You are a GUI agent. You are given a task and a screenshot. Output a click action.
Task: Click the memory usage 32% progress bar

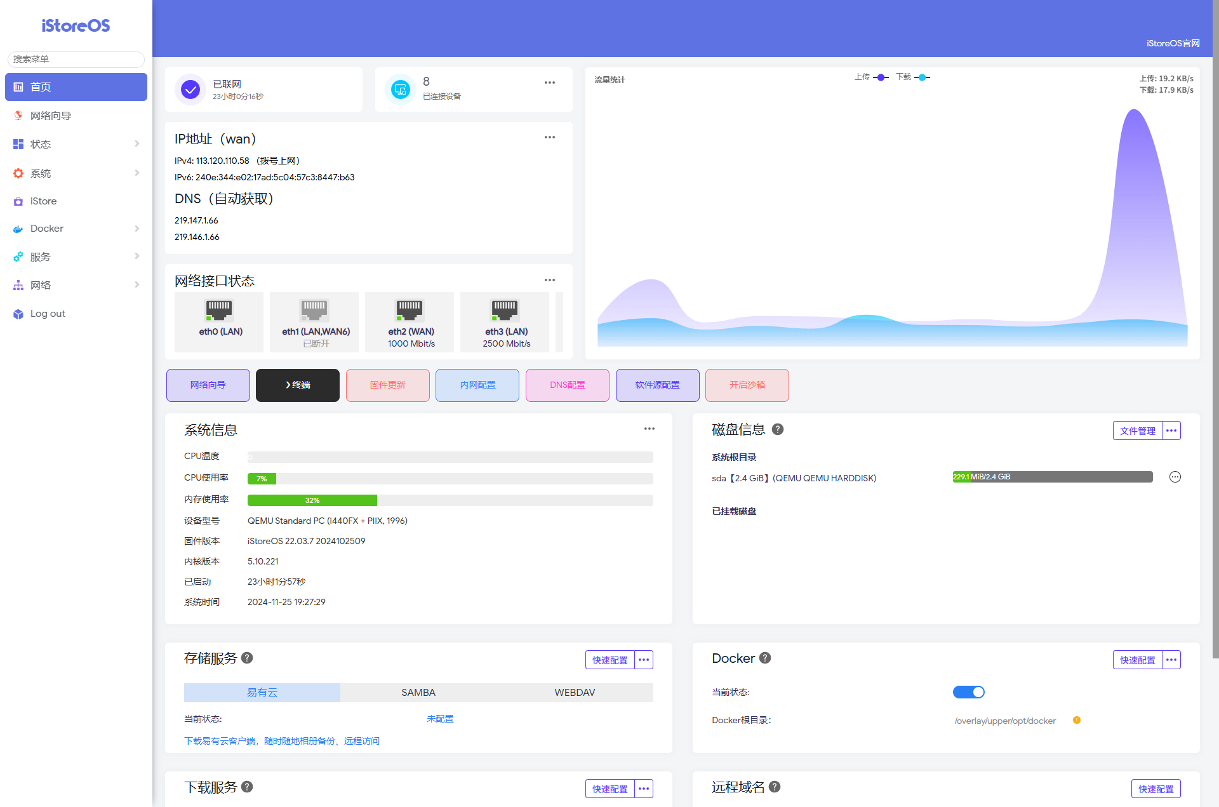pyautogui.click(x=312, y=500)
